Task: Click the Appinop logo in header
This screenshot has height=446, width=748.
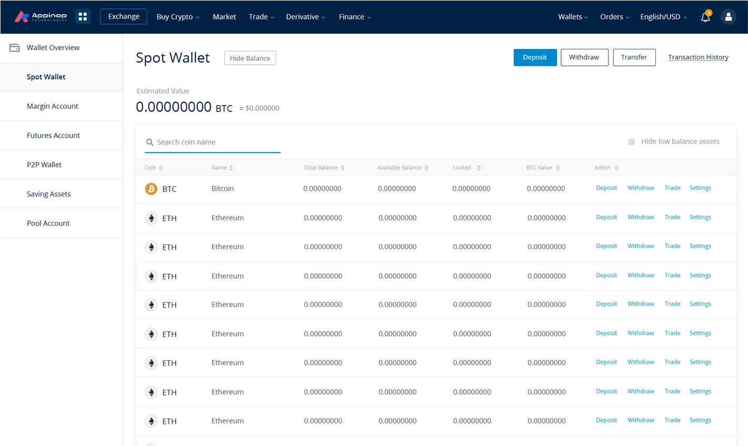Action: [x=41, y=17]
